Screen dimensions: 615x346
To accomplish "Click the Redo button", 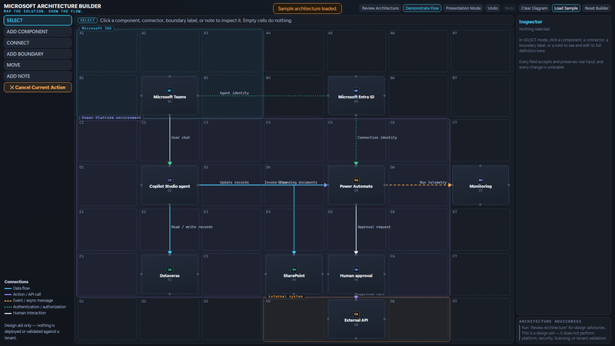I will (510, 8).
